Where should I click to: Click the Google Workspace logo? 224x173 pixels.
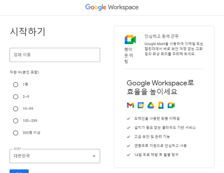(112, 7)
